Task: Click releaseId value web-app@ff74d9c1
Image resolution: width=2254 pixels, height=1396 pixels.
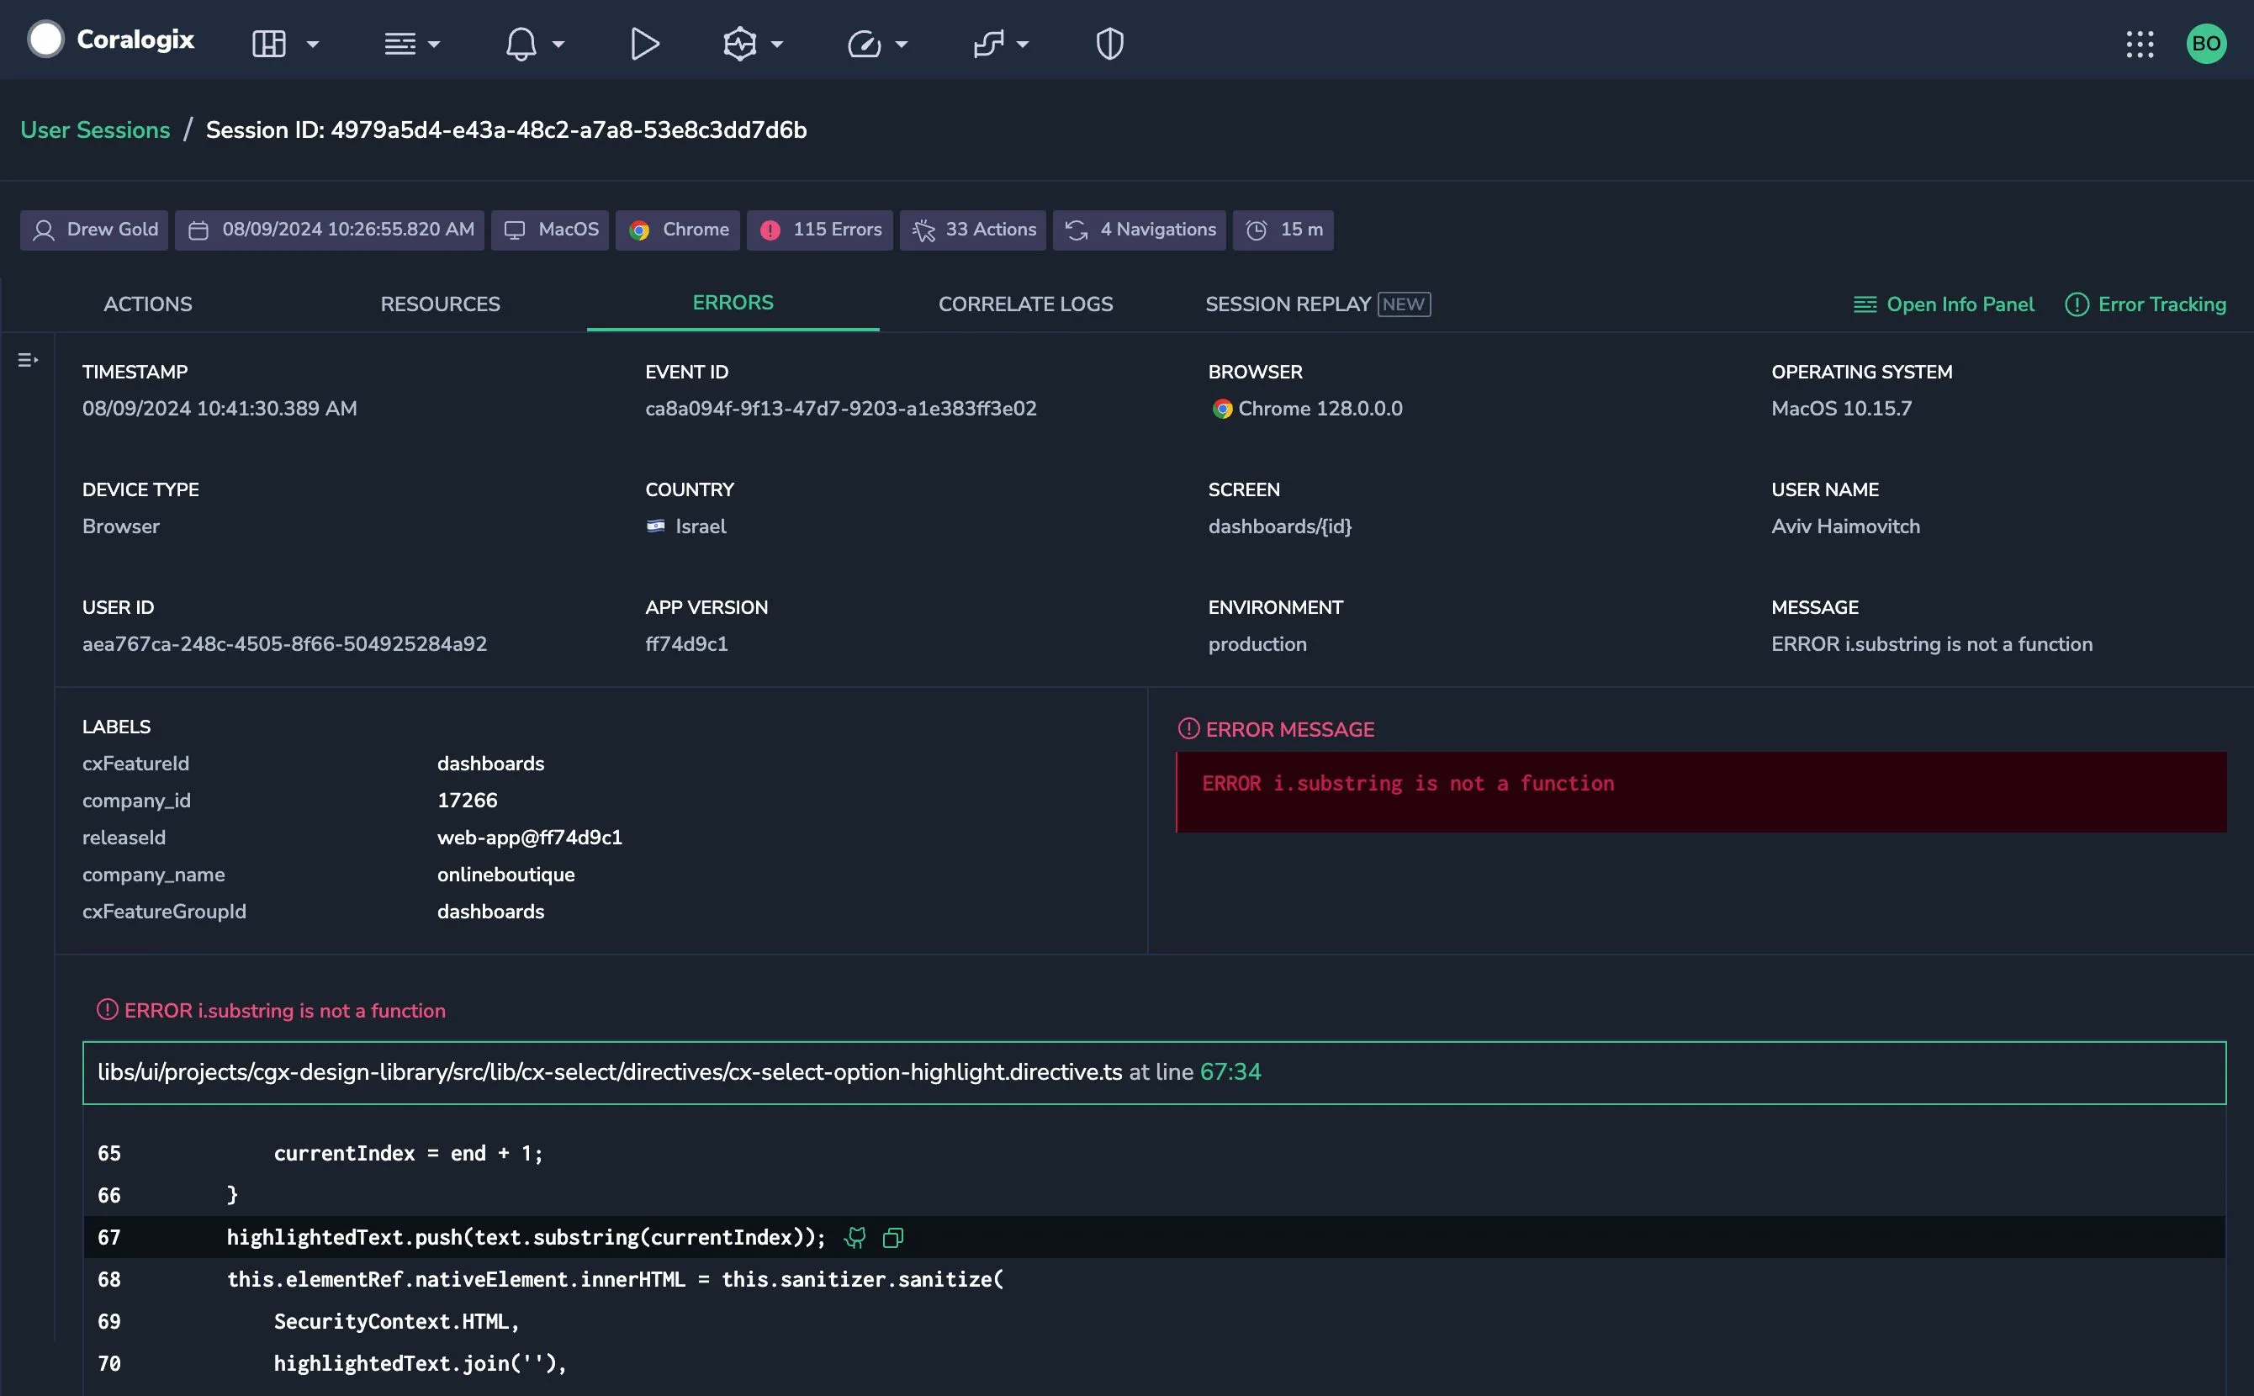Action: click(x=530, y=838)
